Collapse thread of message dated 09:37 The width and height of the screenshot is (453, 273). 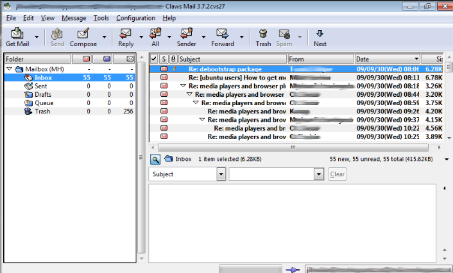[202, 119]
